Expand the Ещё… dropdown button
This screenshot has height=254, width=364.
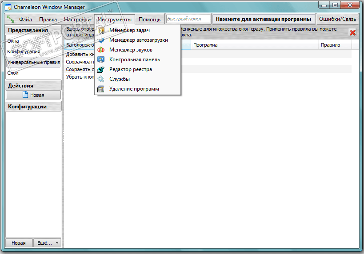(x=48, y=243)
